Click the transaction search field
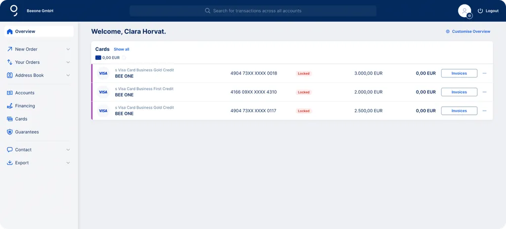This screenshot has height=229, width=506. click(253, 11)
